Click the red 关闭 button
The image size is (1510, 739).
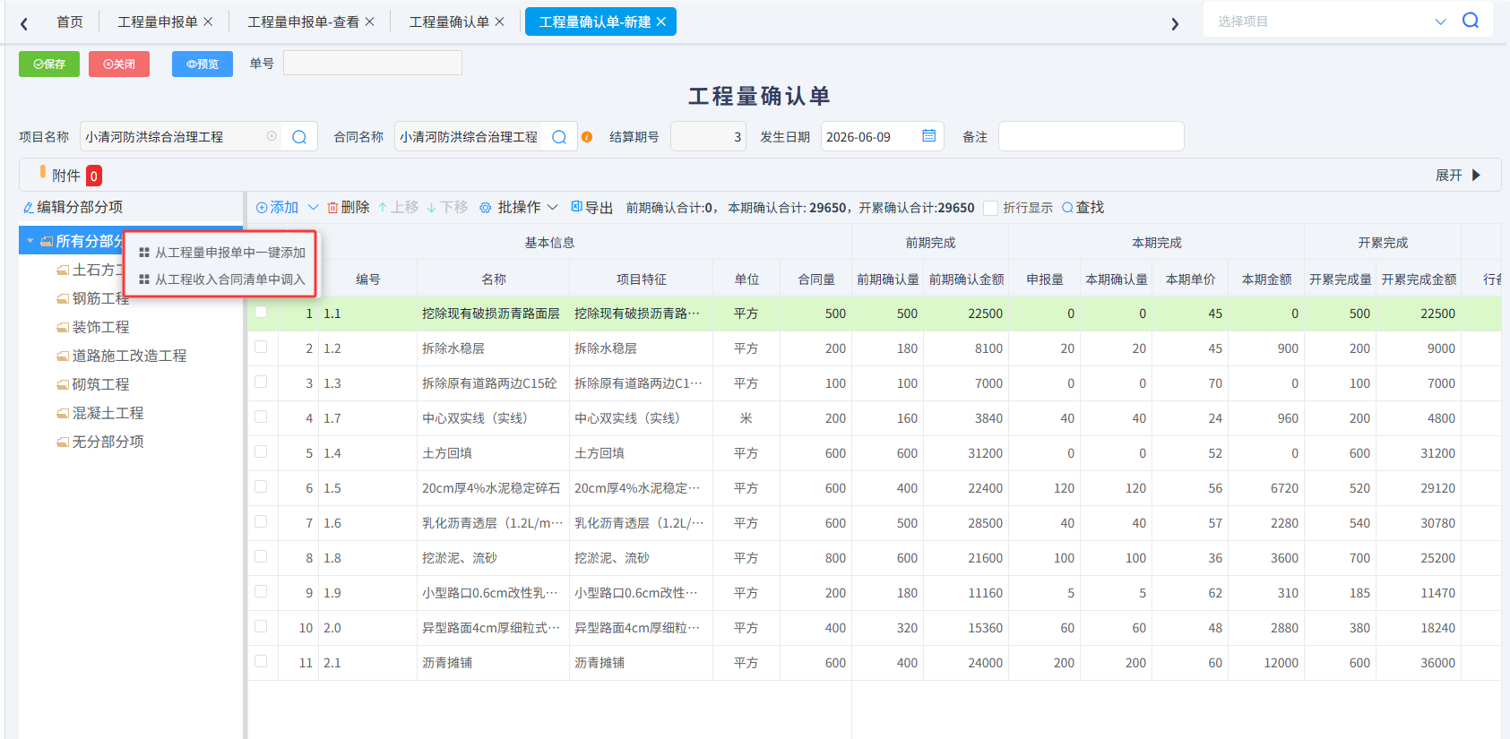coord(119,64)
